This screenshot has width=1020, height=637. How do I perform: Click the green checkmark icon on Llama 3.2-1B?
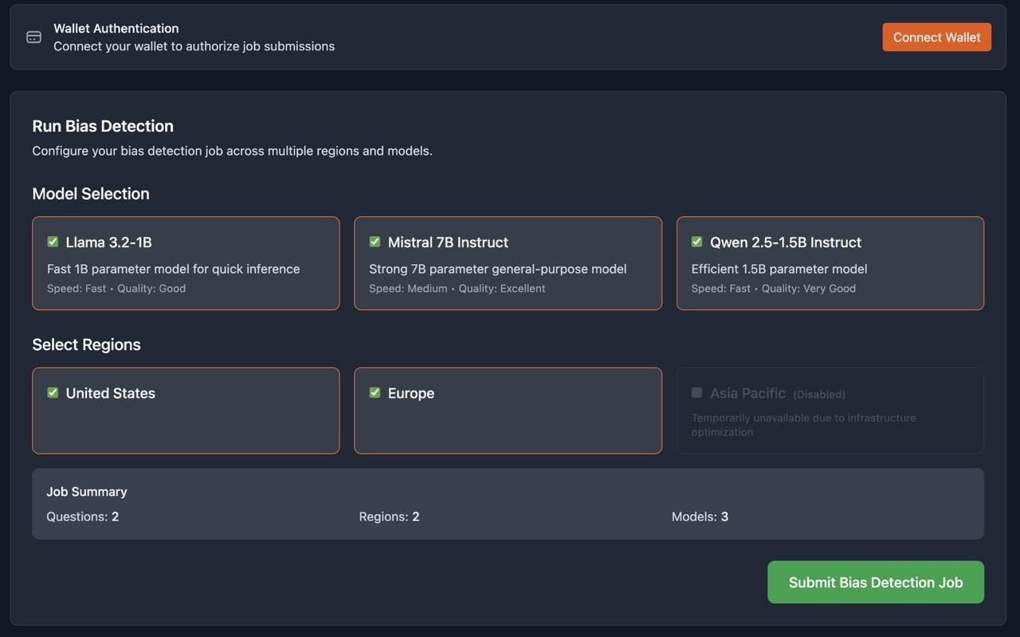tap(52, 241)
